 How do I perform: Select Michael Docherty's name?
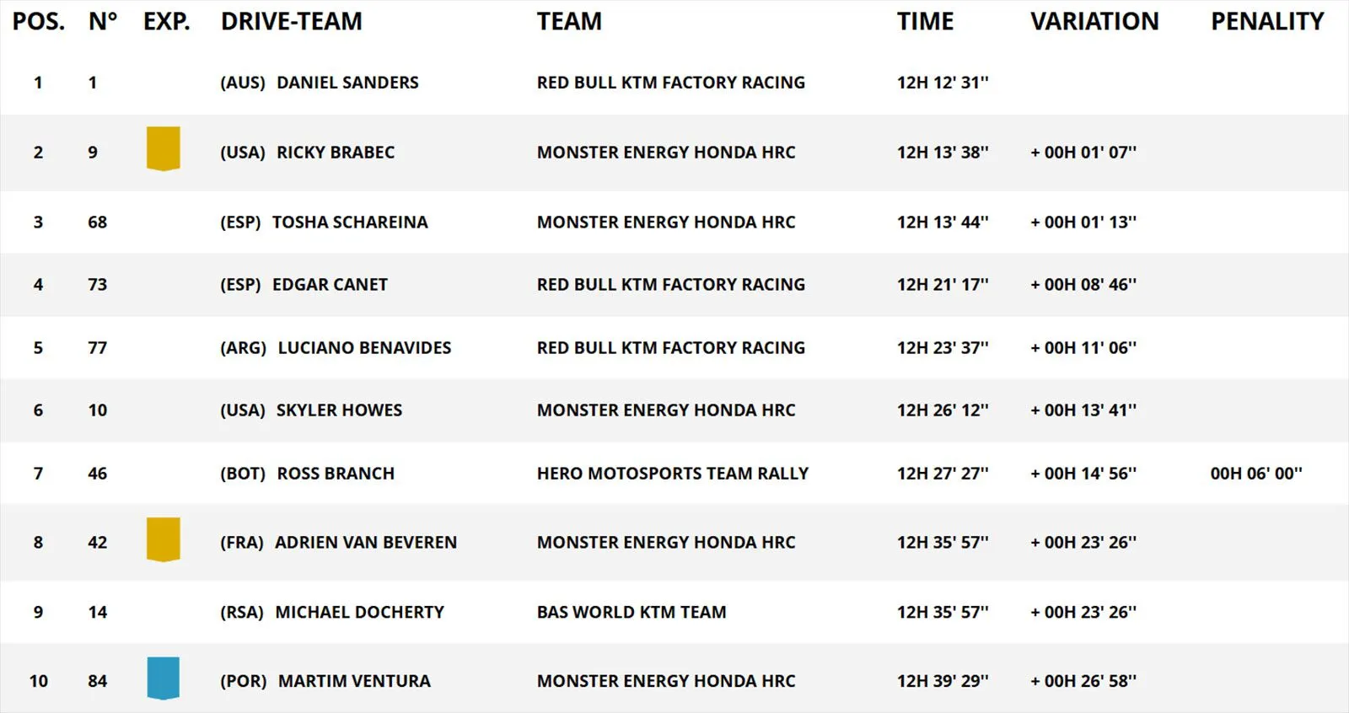tap(359, 613)
